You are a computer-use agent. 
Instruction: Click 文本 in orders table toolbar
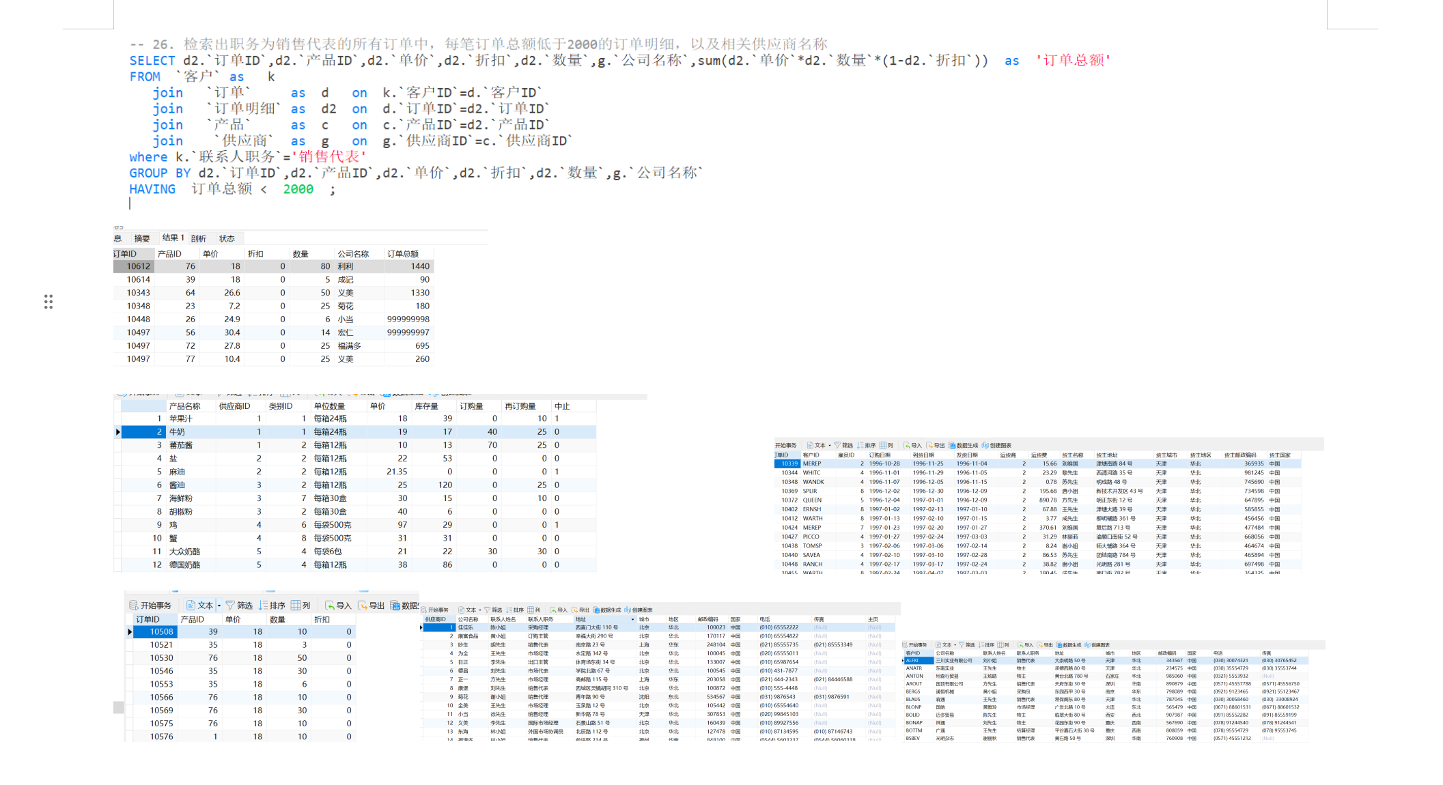[x=816, y=446]
